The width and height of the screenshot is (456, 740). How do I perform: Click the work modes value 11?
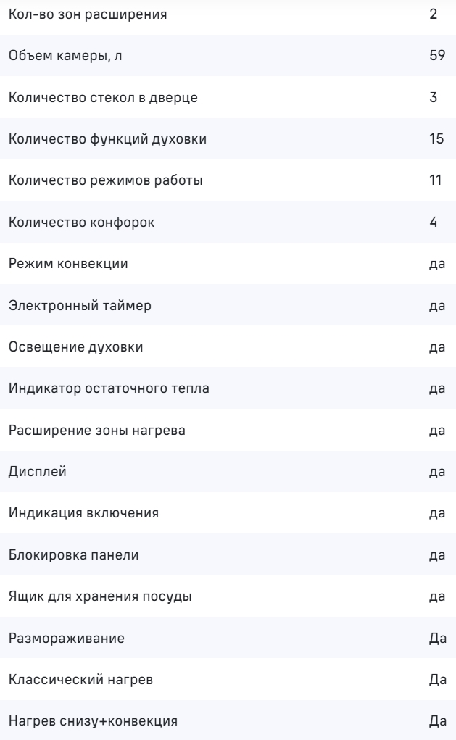pyautogui.click(x=436, y=180)
